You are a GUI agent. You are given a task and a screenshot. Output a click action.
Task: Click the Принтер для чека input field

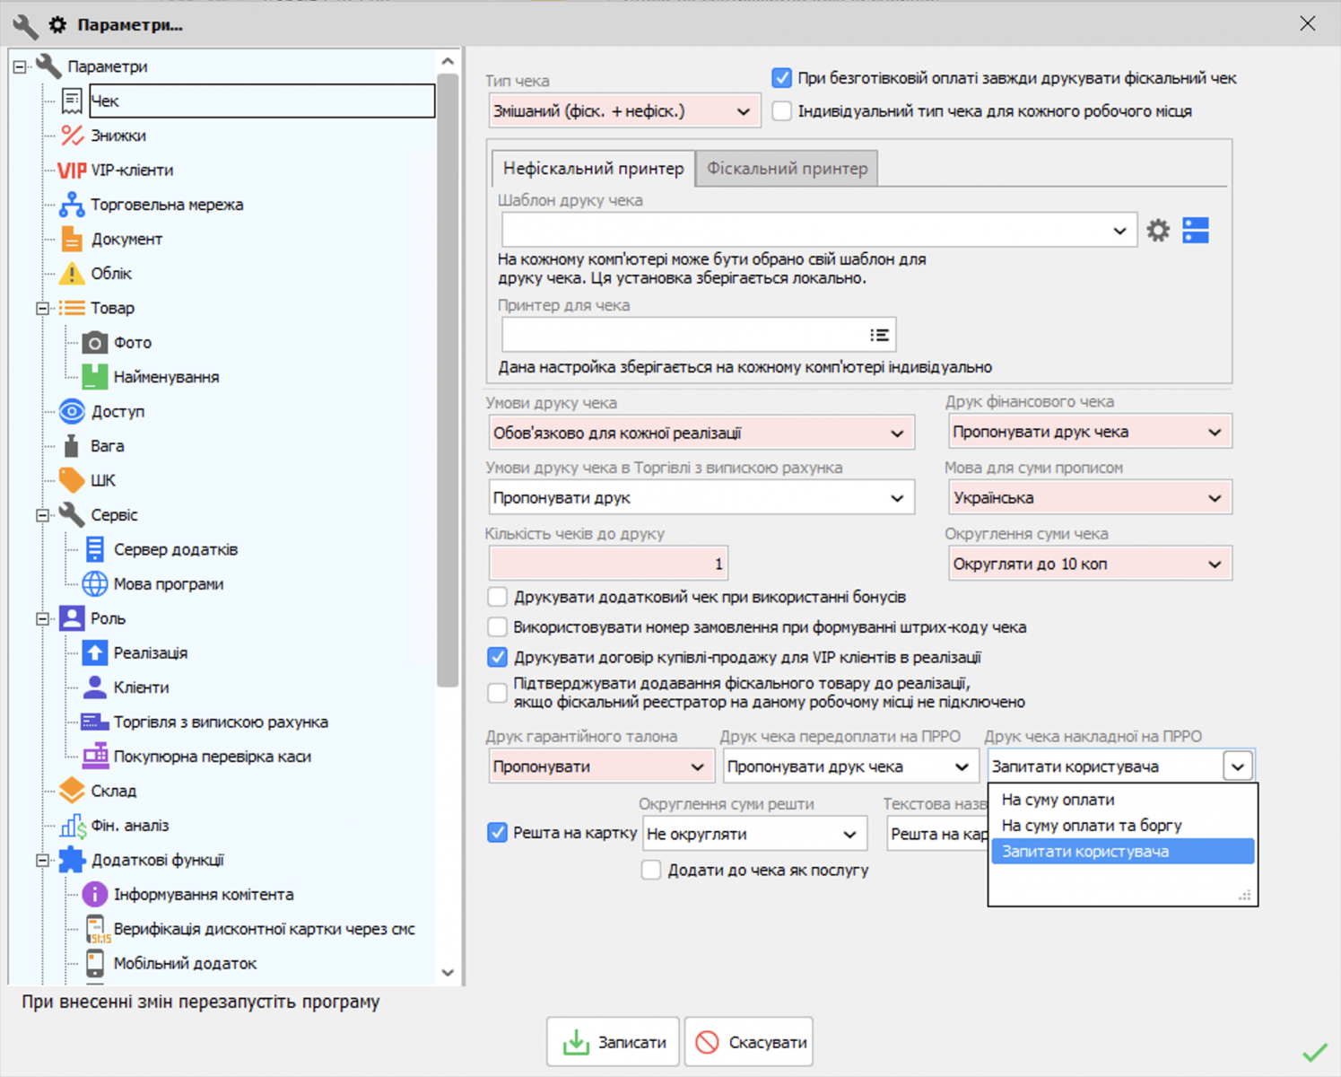tap(699, 335)
